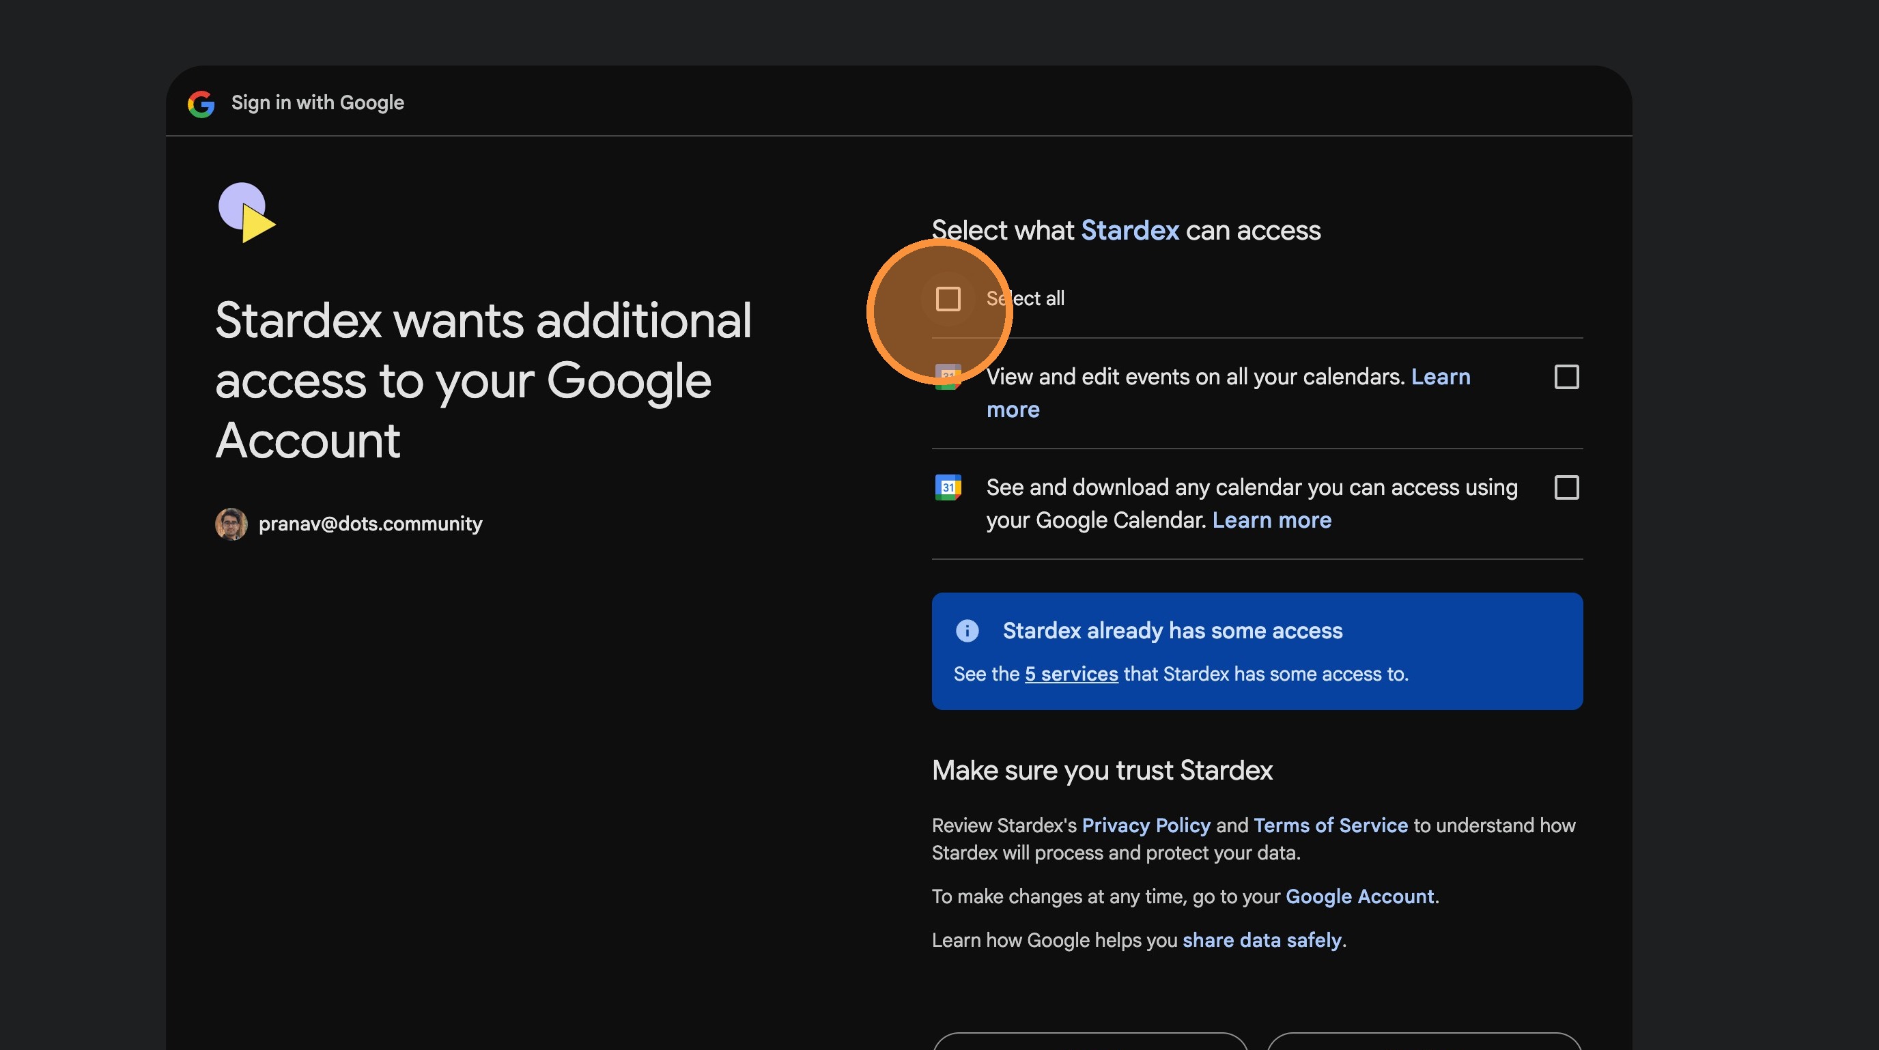Open 'share data safely' link
Image resolution: width=1879 pixels, height=1050 pixels.
click(1261, 940)
